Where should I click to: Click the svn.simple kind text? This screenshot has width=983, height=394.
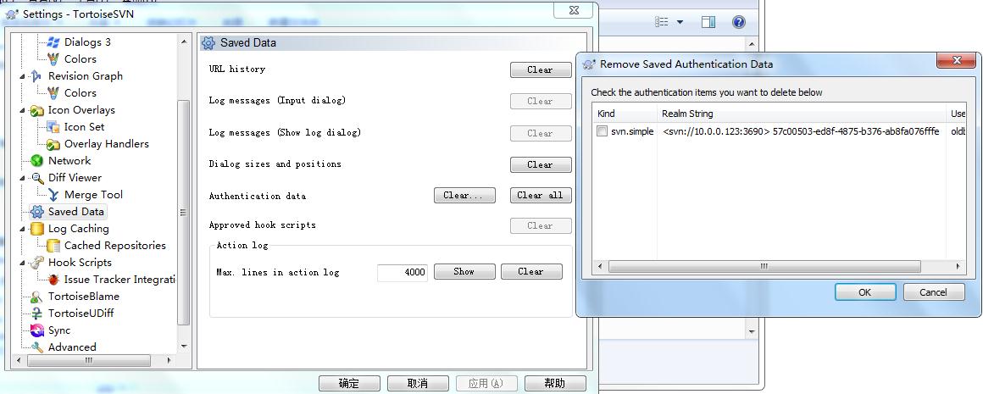[x=632, y=131]
